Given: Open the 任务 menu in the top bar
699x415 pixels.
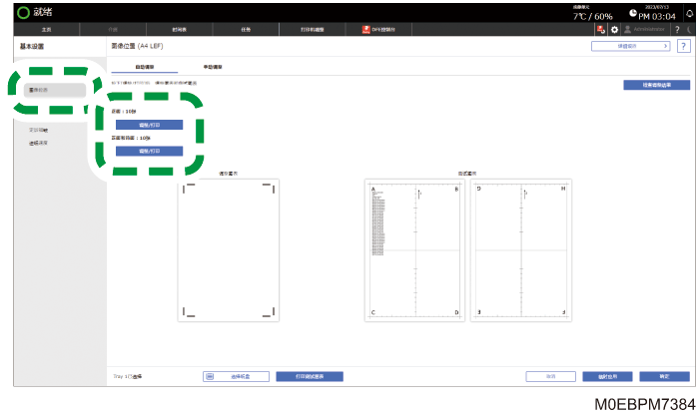Looking at the screenshot, I should 246,29.
